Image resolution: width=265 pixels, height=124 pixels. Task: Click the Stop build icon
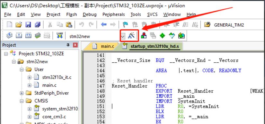click(x=47, y=35)
